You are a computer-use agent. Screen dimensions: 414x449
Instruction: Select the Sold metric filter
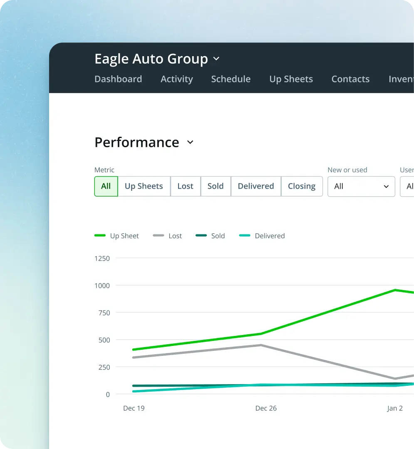(x=216, y=186)
